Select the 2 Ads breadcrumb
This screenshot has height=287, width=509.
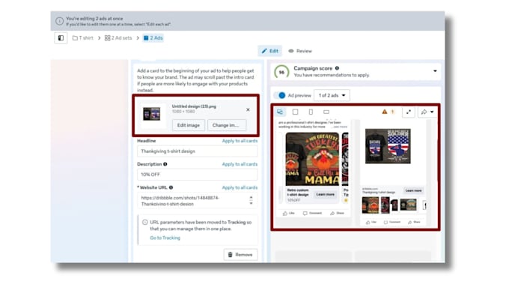pos(153,38)
